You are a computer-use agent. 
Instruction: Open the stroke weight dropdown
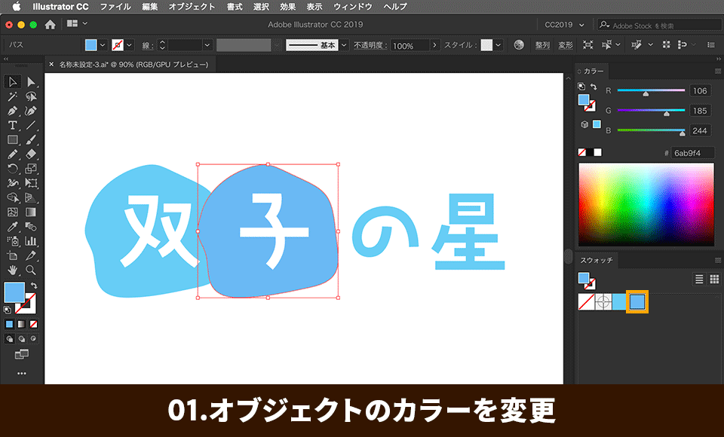[207, 45]
